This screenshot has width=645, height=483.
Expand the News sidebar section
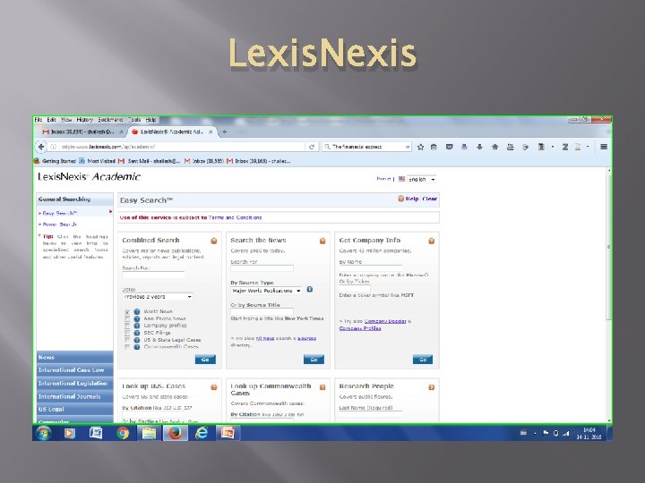[x=75, y=357]
